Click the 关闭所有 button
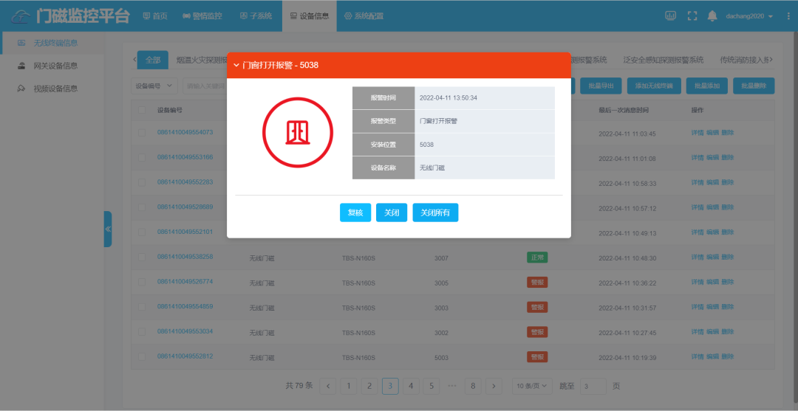The image size is (798, 411). point(440,213)
